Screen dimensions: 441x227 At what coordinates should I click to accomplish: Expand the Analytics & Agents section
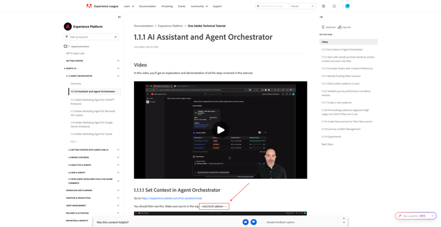pyautogui.click(x=118, y=165)
